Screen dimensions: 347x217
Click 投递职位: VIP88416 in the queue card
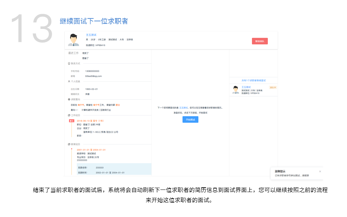coord(250,93)
